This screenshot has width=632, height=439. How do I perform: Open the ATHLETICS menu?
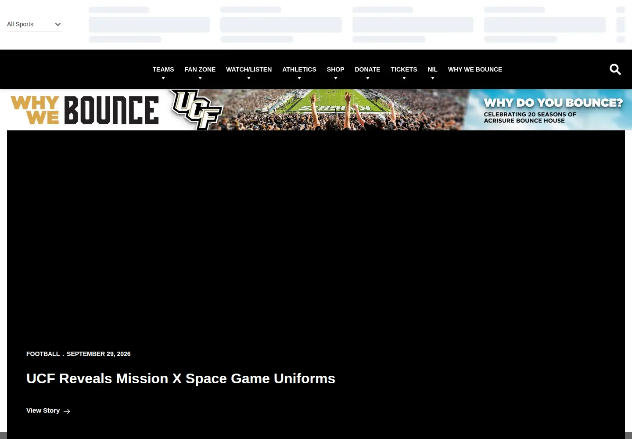point(299,69)
